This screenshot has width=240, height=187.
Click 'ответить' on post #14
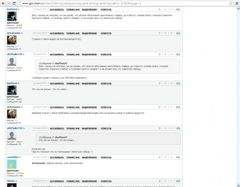point(106,83)
